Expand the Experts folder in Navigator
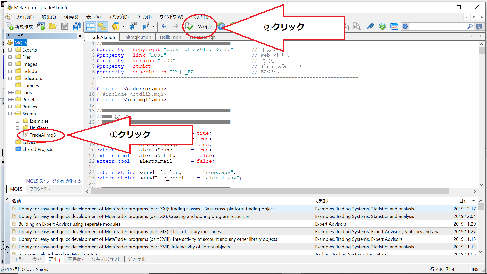Image resolution: width=487 pixels, height=274 pixels. 10,50
